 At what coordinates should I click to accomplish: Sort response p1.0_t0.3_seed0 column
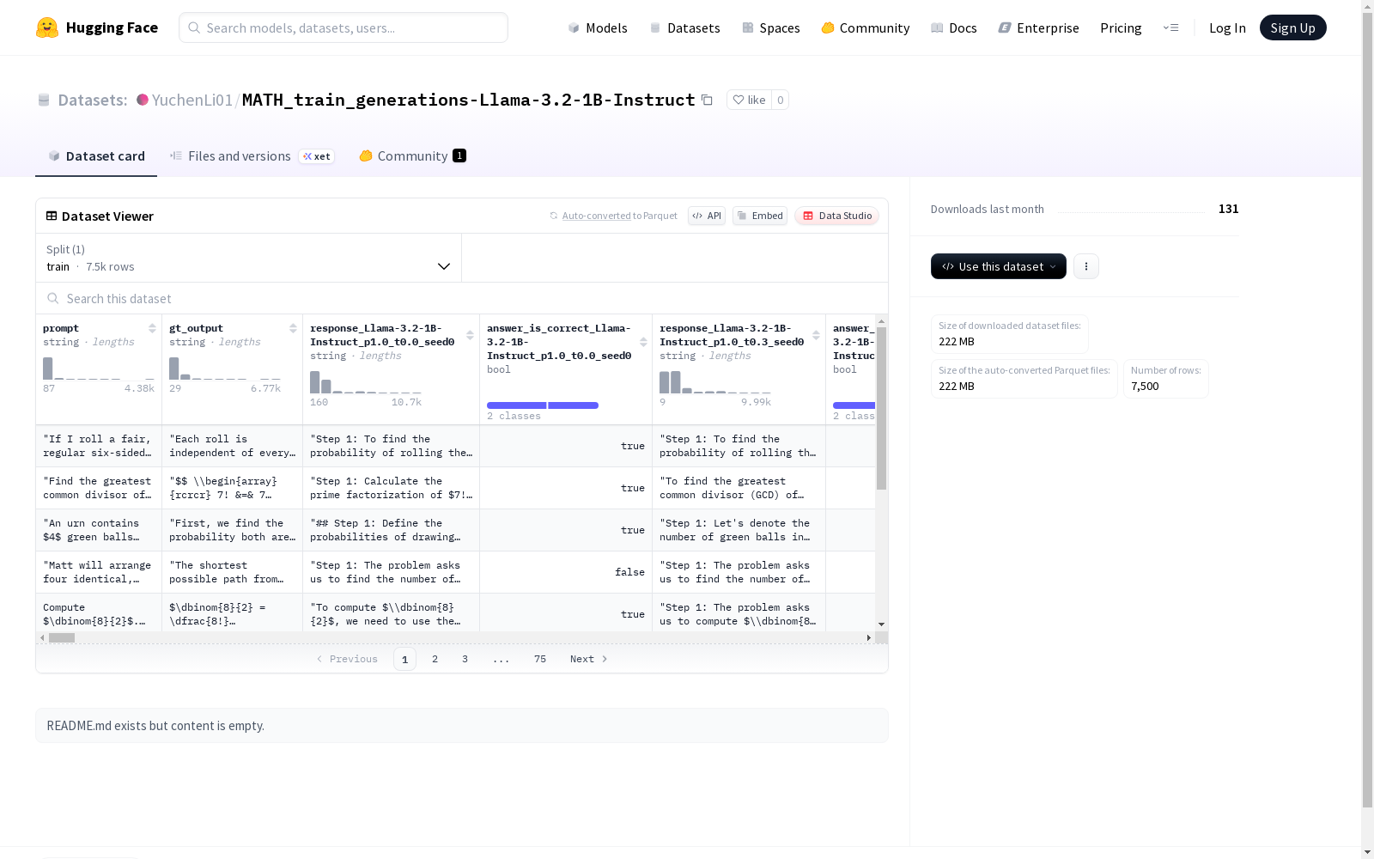816,335
